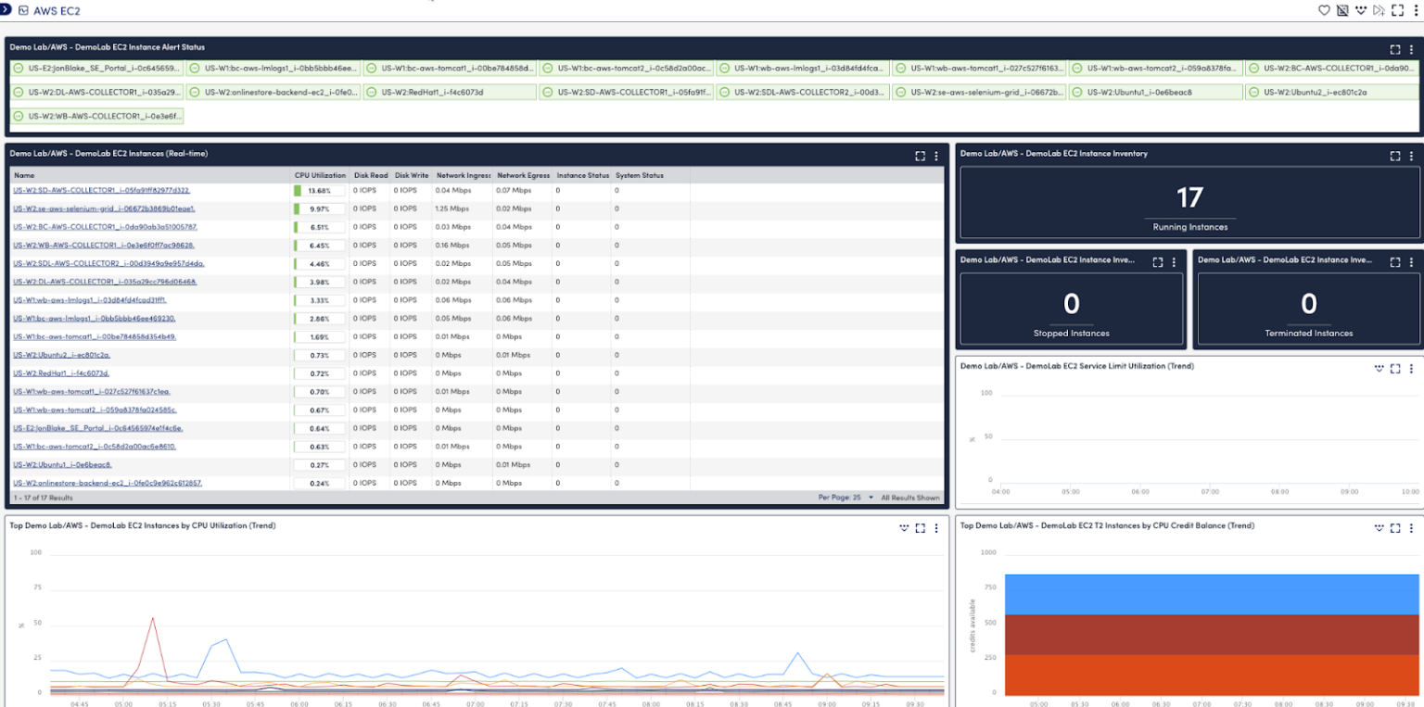Open US-W1:wb-aws-lmlogs1 link in instances table

[90, 300]
